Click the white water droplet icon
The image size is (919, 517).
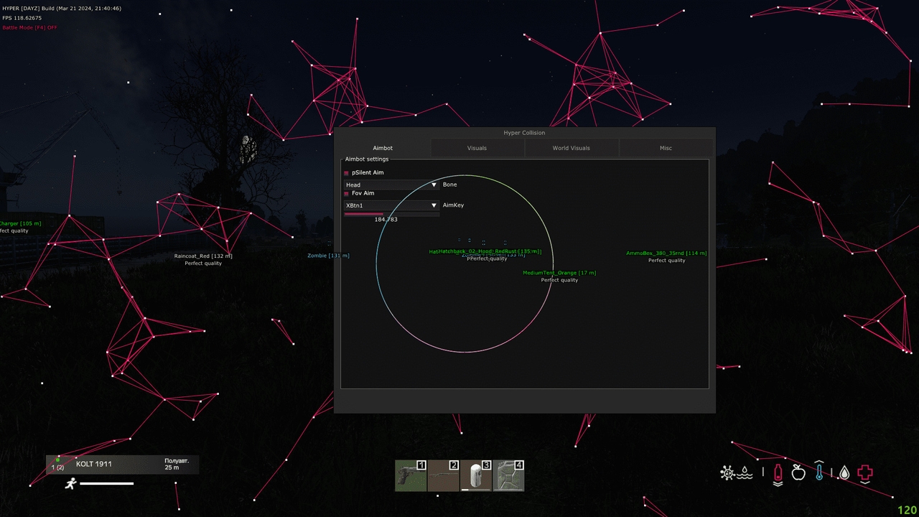point(845,474)
